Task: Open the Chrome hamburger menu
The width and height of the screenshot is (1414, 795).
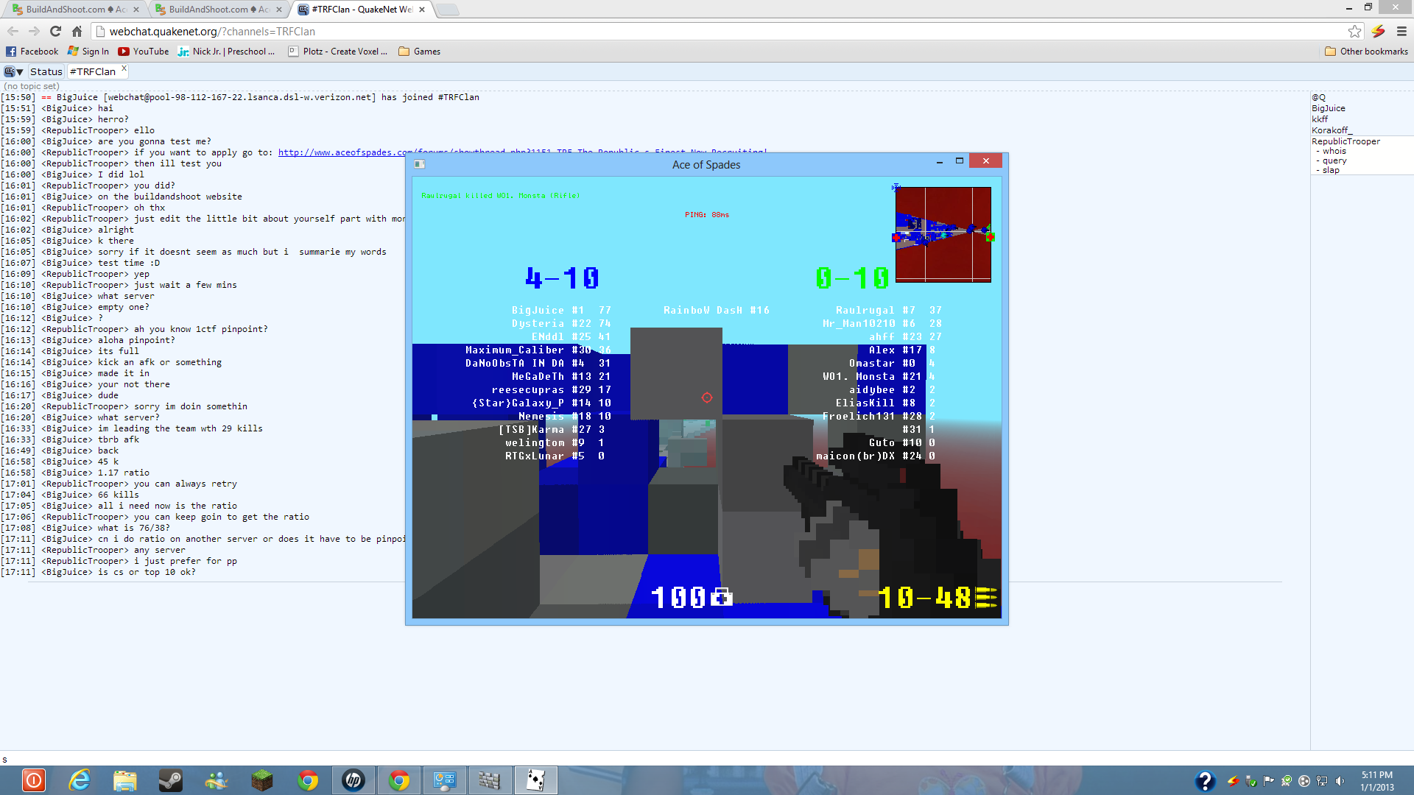Action: point(1401,31)
